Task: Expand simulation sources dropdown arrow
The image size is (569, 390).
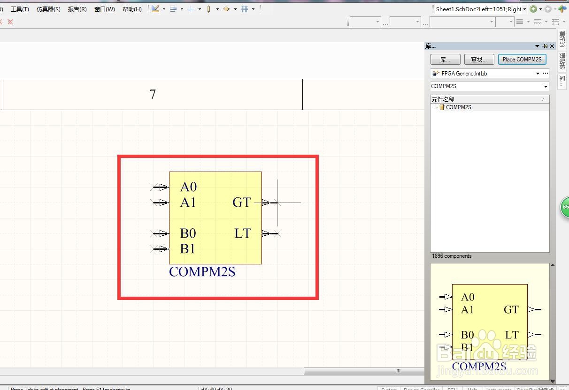Action: [235, 9]
